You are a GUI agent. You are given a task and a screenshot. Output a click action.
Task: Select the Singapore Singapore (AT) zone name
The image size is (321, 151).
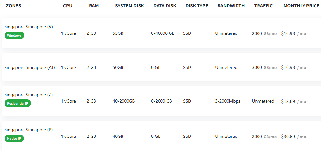[30, 68]
